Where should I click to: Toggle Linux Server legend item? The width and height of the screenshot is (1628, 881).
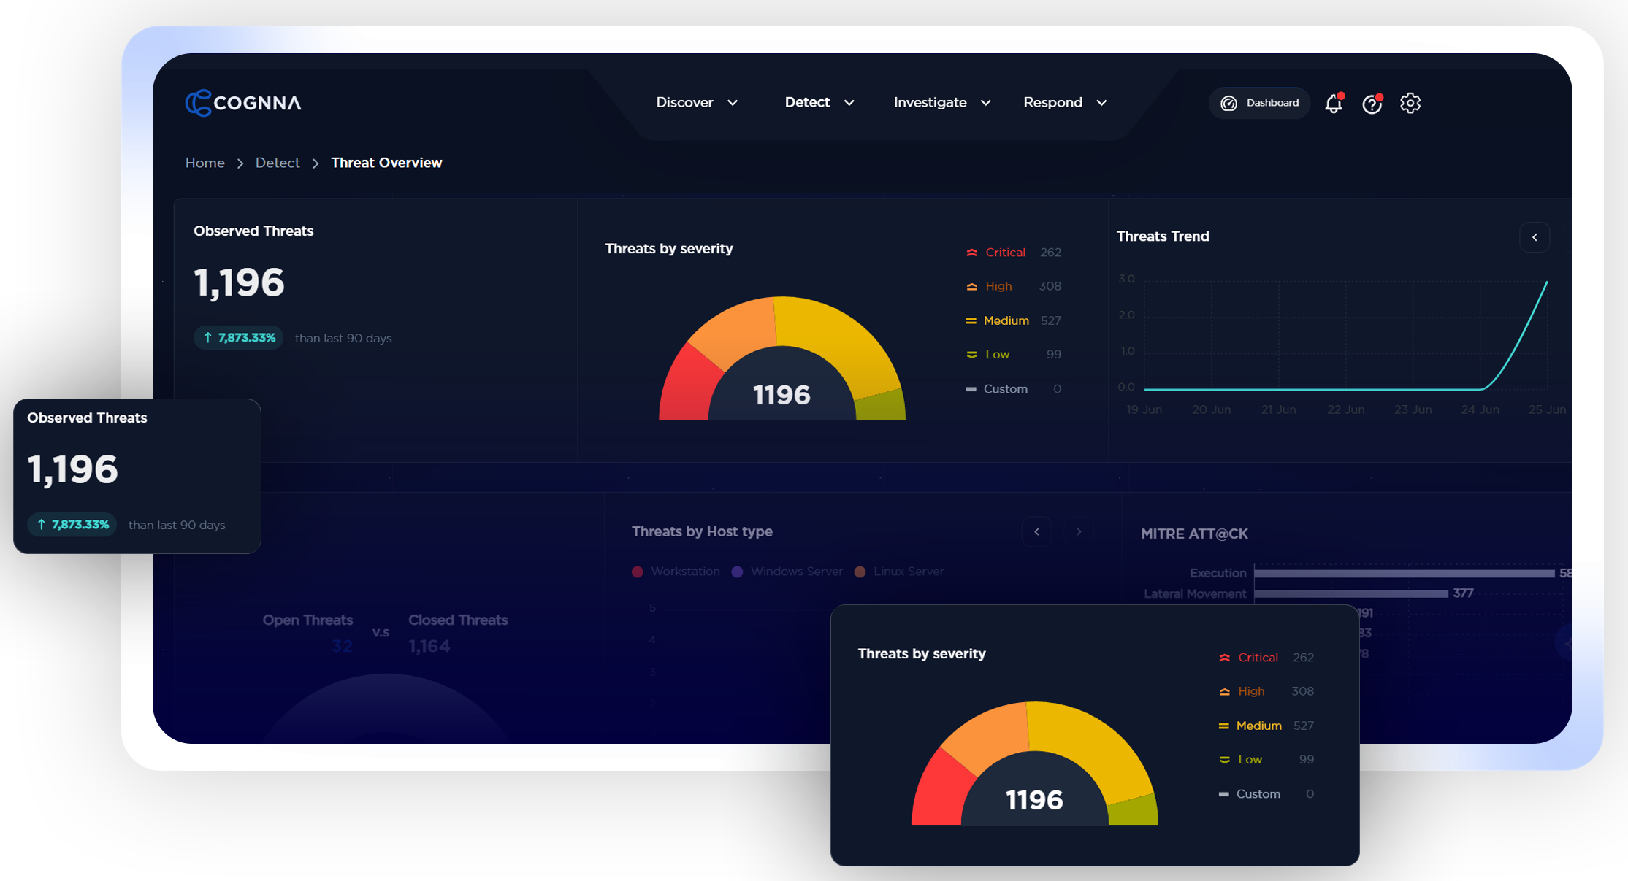[899, 572]
